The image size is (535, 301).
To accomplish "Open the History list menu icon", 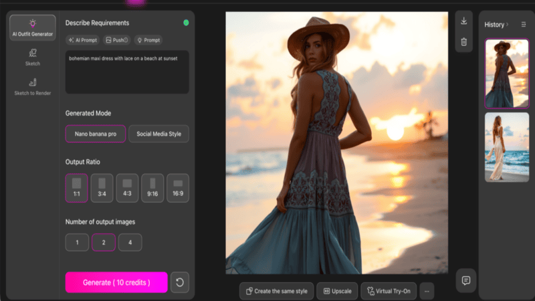I will point(524,25).
